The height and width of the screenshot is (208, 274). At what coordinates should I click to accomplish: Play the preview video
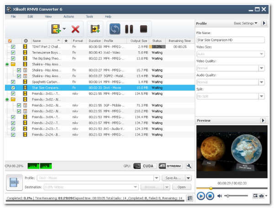point(201,196)
